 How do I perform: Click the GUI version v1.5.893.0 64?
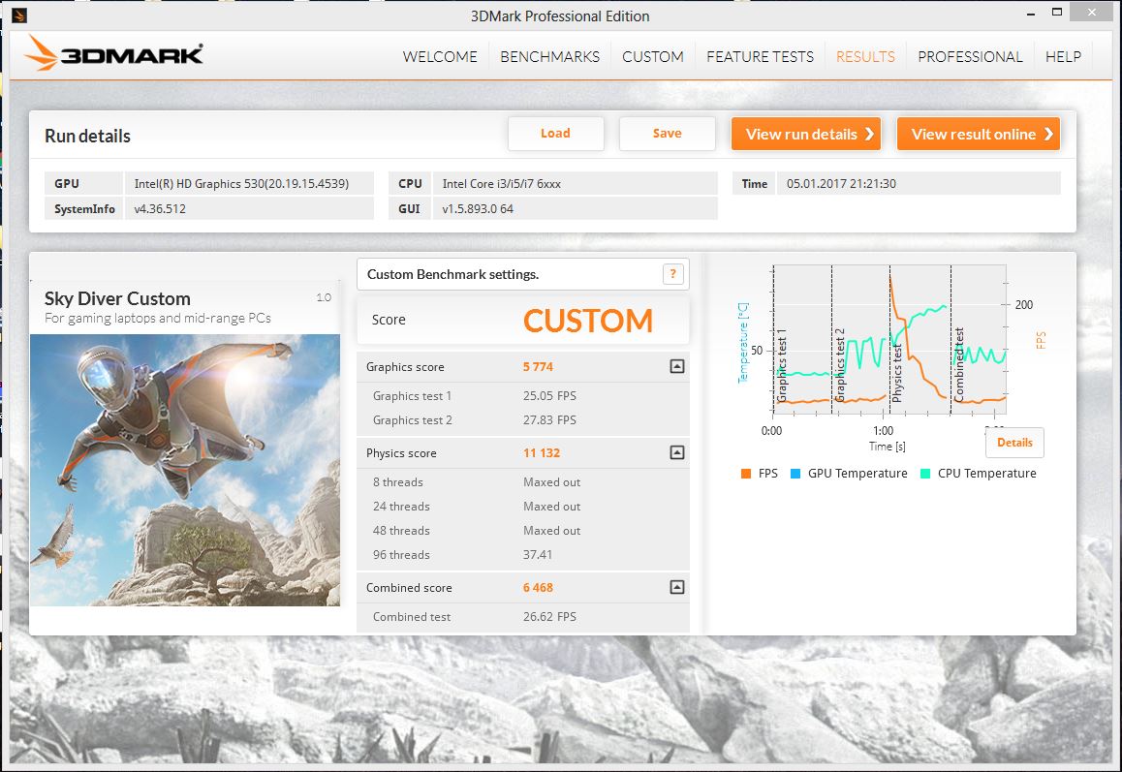pyautogui.click(x=478, y=209)
